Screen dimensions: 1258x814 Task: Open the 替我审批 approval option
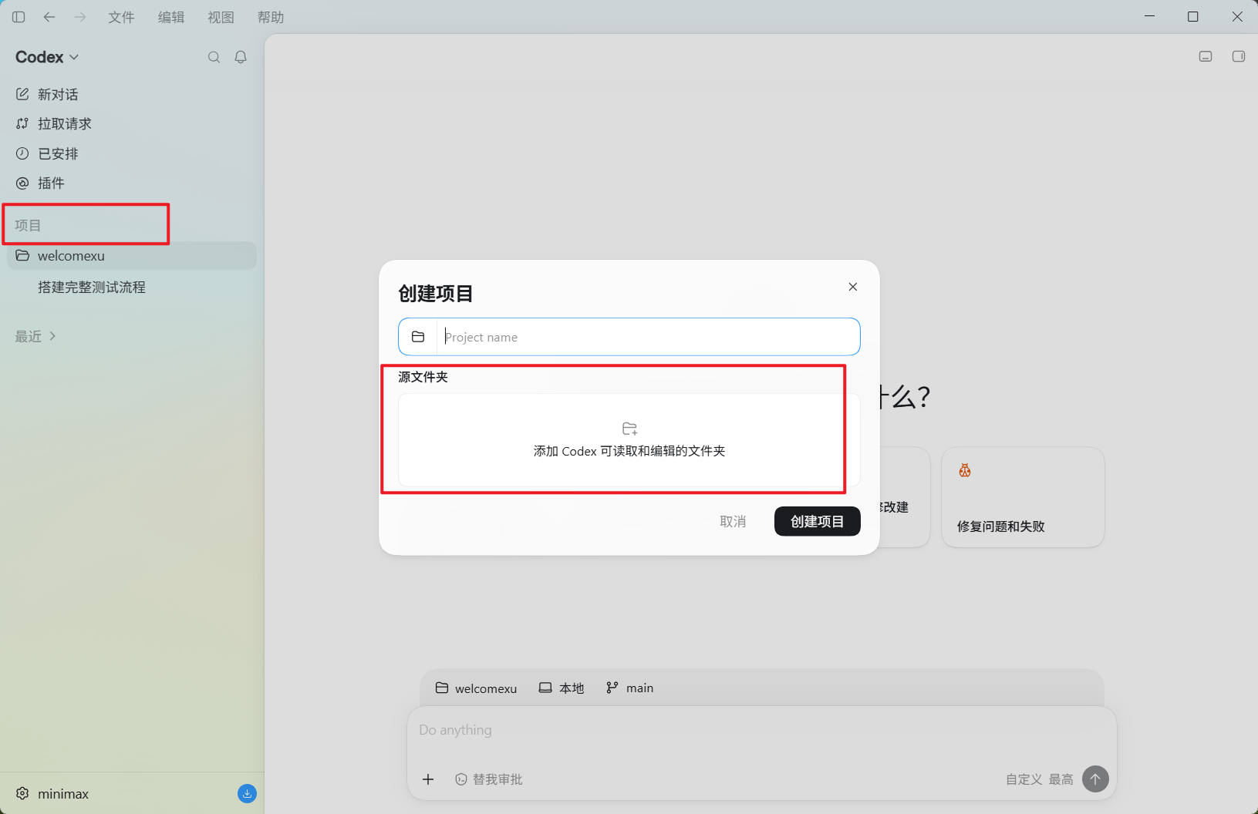(488, 779)
